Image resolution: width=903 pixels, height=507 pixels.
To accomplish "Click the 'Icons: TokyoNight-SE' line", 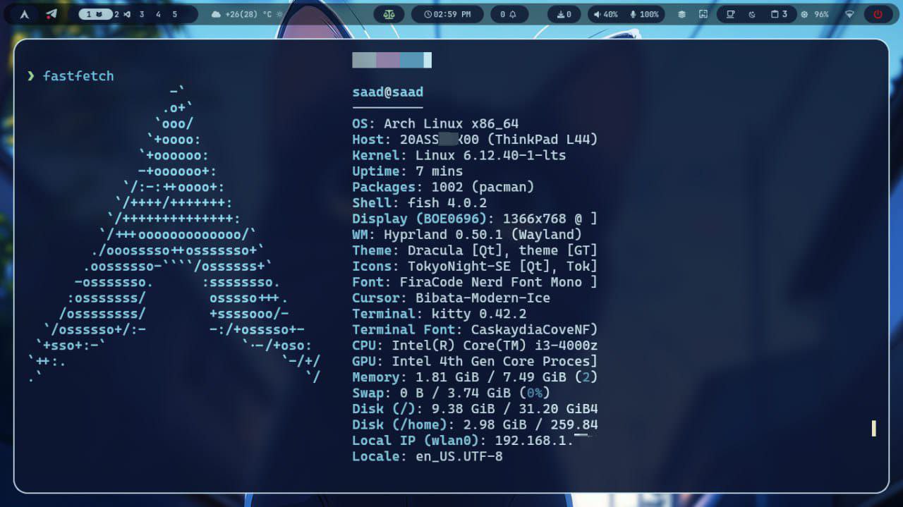I will pyautogui.click(x=475, y=267).
